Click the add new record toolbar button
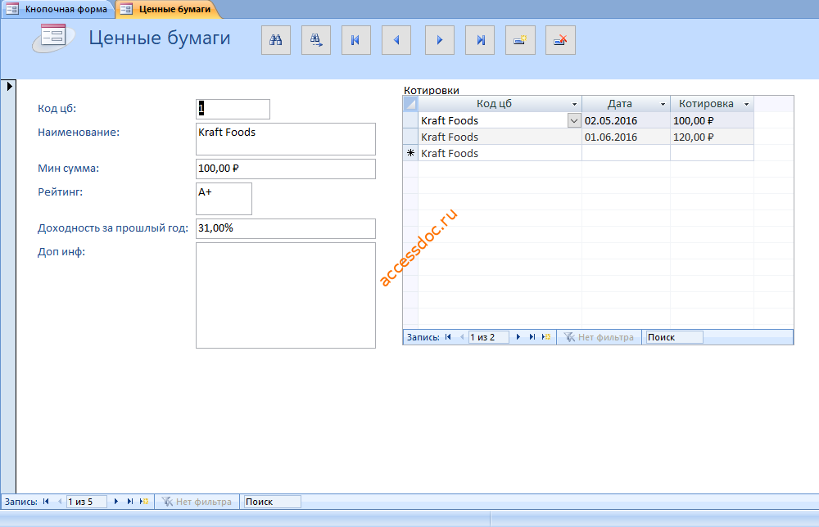This screenshot has width=819, height=527. click(x=520, y=40)
